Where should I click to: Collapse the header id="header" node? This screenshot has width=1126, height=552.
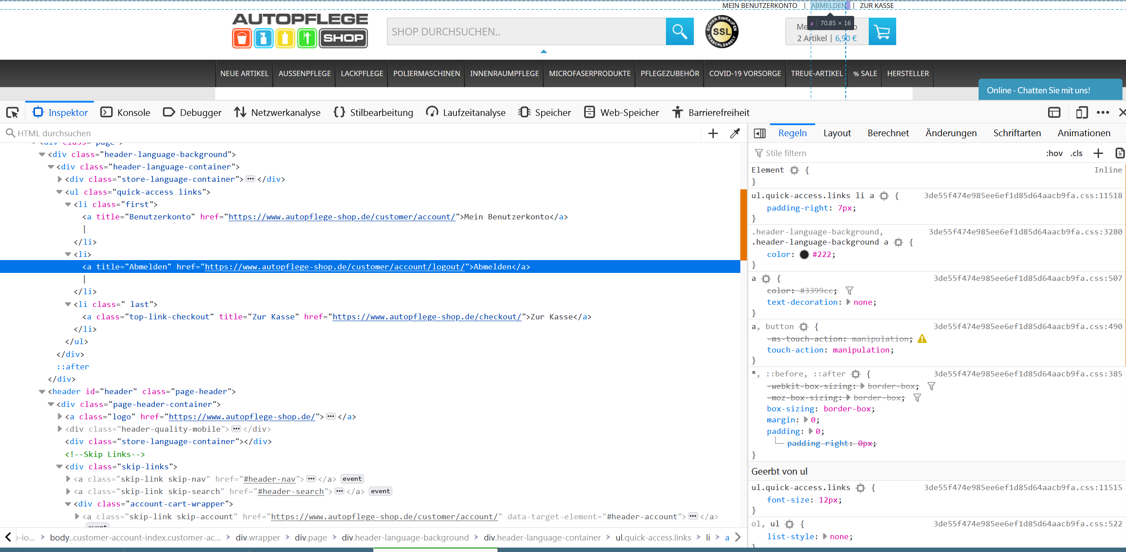tap(42, 391)
